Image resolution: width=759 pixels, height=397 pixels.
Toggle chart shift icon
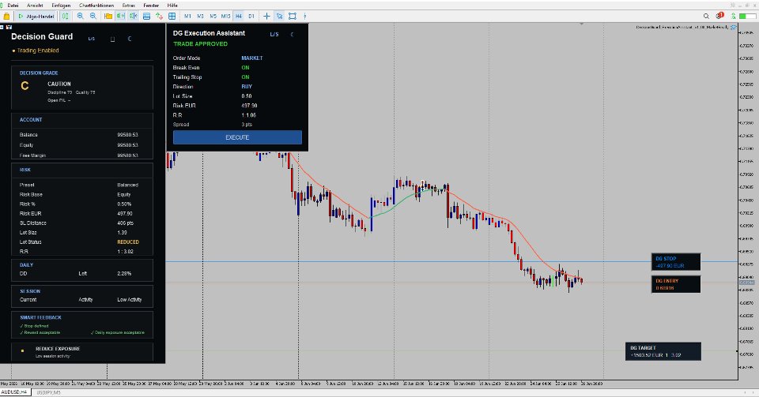tap(133, 16)
